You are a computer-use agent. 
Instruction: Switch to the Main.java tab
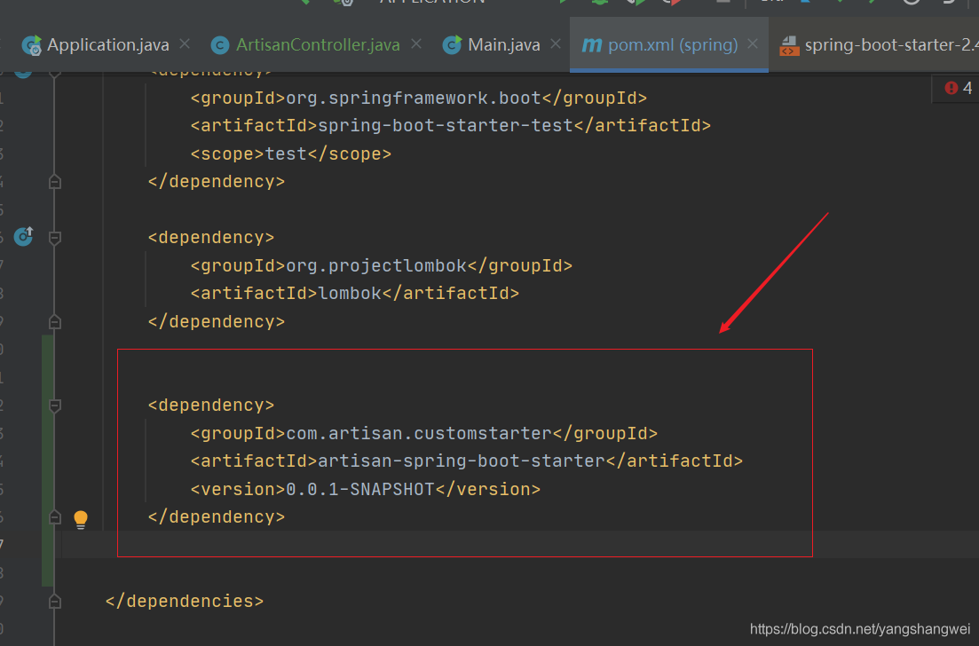pos(503,44)
